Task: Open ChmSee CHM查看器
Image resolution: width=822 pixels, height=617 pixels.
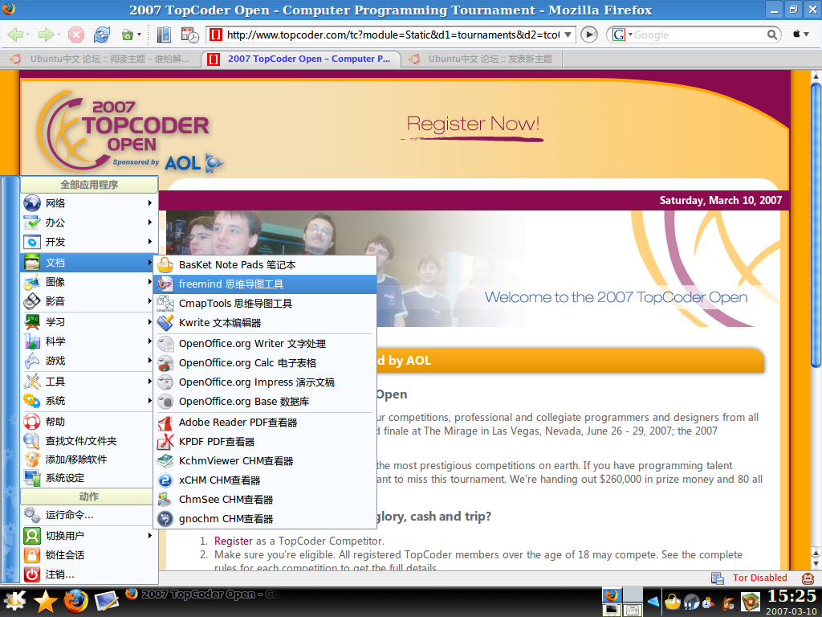Action: pyautogui.click(x=265, y=500)
